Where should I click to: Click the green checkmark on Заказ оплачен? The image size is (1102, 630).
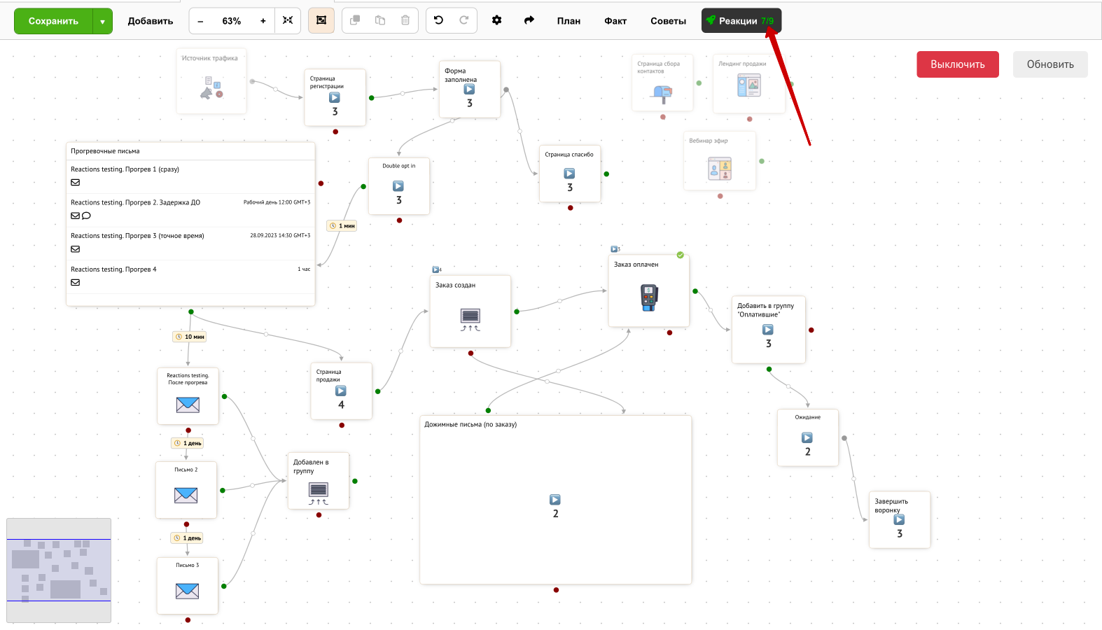coord(681,255)
